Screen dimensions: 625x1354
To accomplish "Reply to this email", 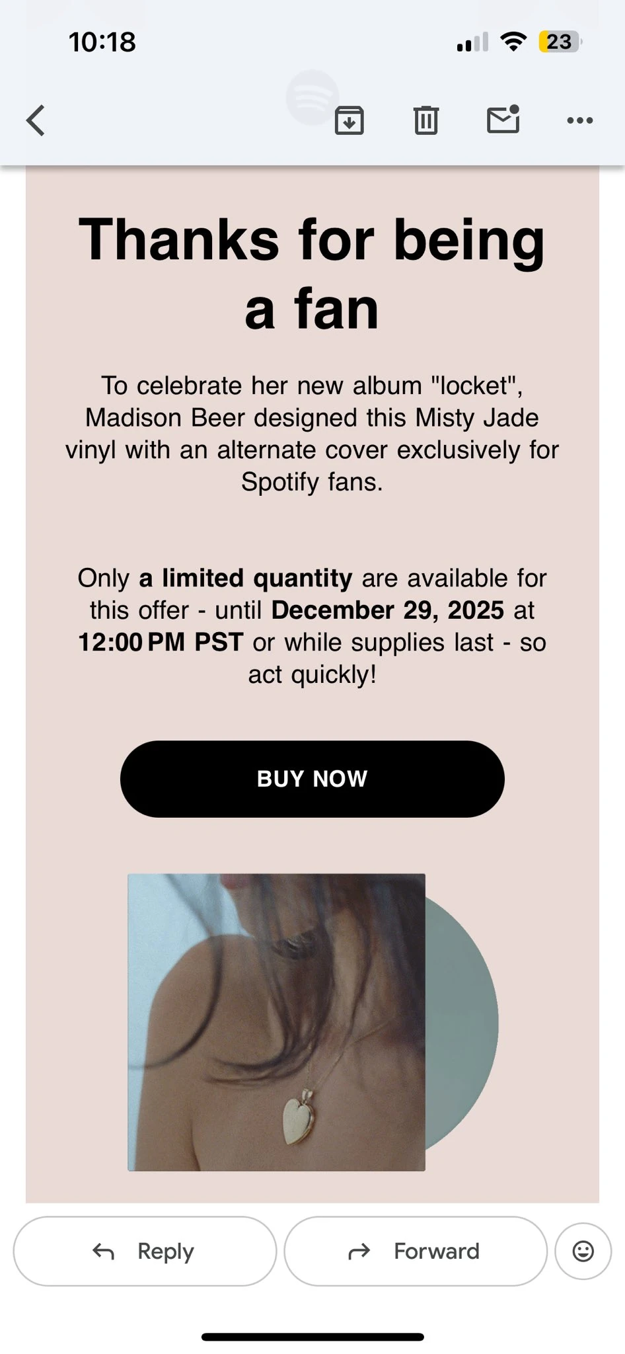I will 145,1251.
